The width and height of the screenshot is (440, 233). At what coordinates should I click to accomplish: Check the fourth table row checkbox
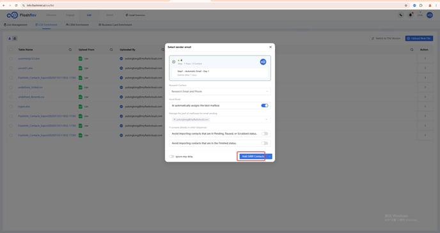coord(11,87)
